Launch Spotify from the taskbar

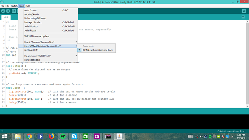click(63, 136)
